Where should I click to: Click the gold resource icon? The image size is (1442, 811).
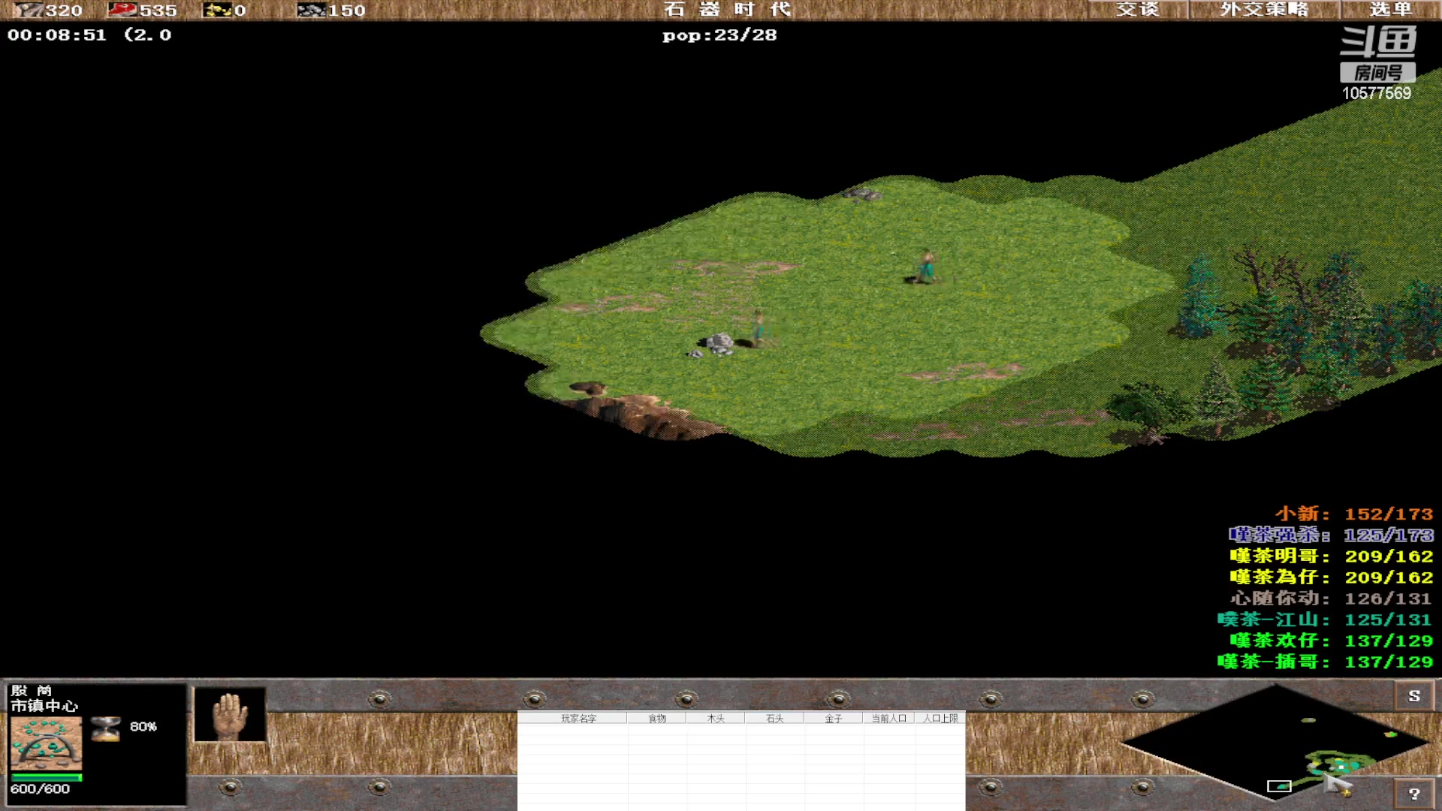coord(218,10)
